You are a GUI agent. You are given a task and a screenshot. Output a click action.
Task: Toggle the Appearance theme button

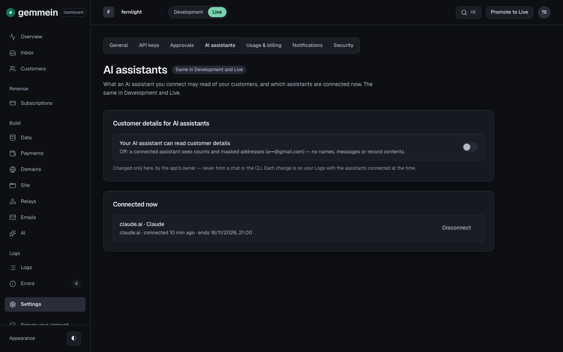click(74, 338)
